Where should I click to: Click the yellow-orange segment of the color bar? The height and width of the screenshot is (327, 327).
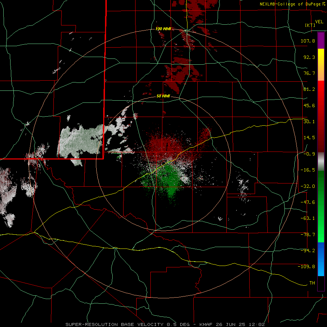pyautogui.click(x=321, y=65)
